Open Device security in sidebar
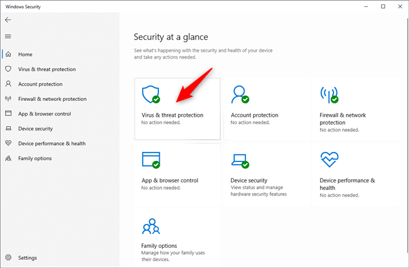409x268 pixels. pos(35,129)
